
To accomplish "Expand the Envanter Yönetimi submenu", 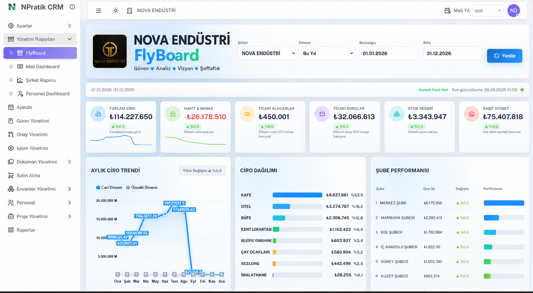I will pos(70,189).
